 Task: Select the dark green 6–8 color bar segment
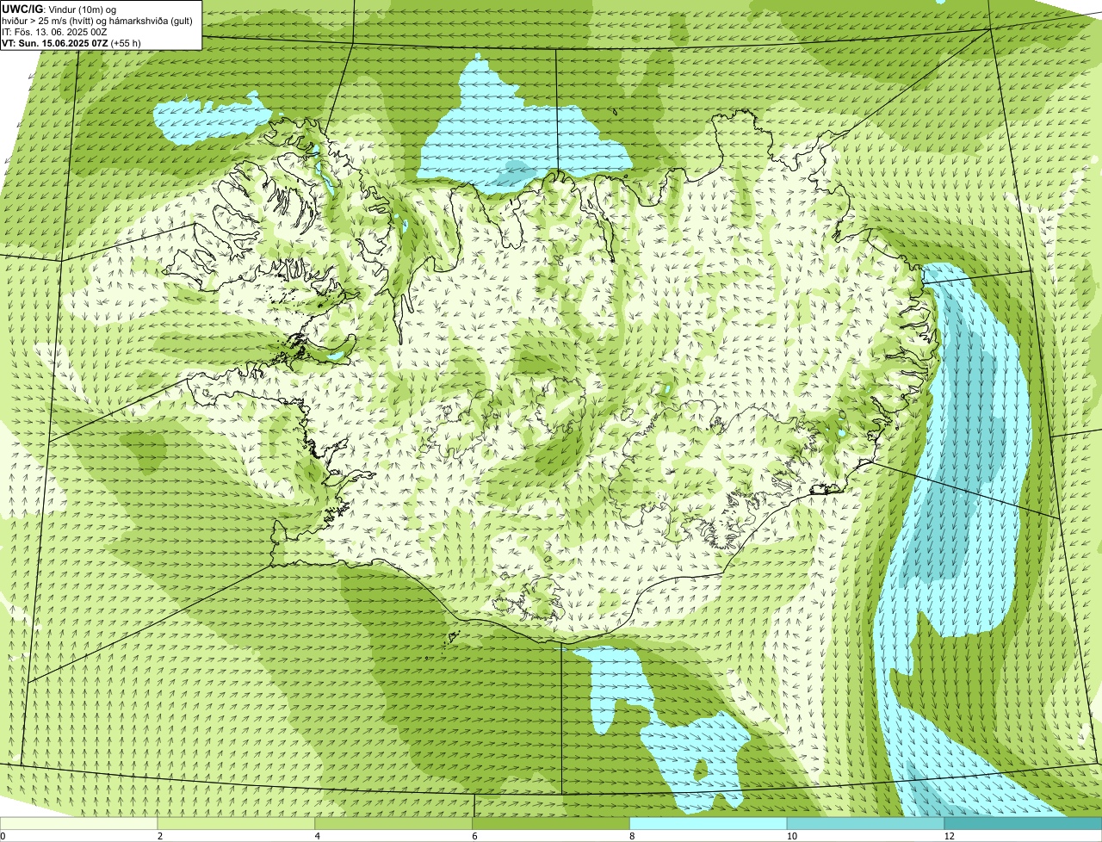[x=552, y=824]
